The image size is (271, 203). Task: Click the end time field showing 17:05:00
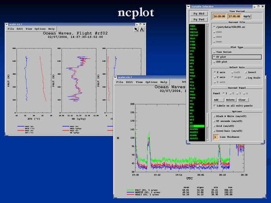click(234, 16)
